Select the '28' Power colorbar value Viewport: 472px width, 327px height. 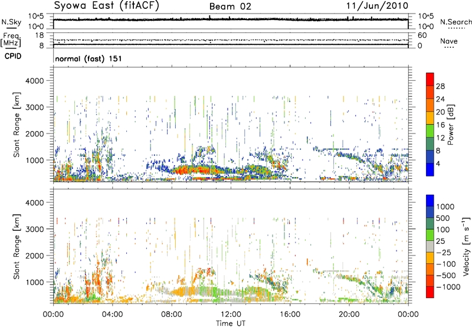(x=440, y=86)
